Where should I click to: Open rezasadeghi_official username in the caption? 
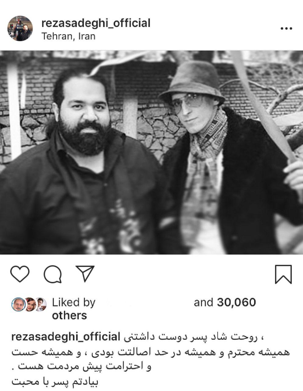(x=66, y=337)
